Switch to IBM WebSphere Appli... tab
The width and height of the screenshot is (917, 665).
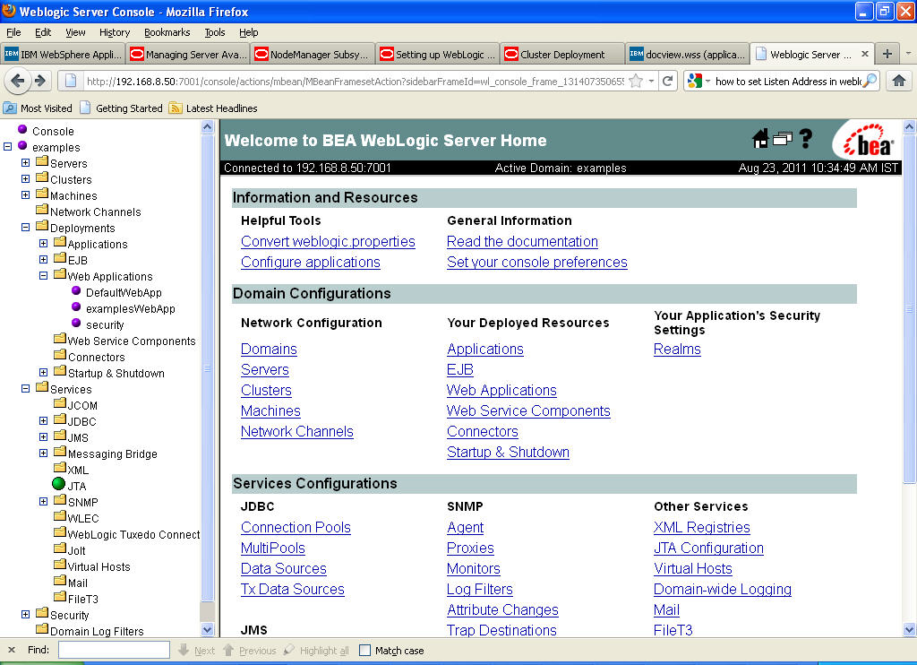(64, 54)
